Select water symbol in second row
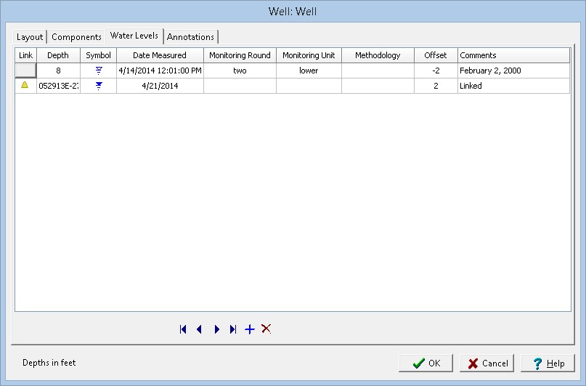Viewport: 586px width, 386px height. [x=98, y=86]
